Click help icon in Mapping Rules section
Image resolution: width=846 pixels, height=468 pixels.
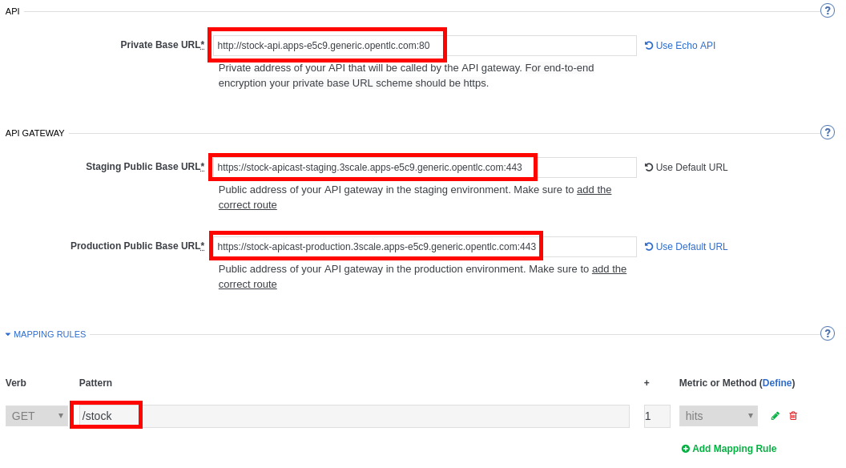(x=828, y=333)
